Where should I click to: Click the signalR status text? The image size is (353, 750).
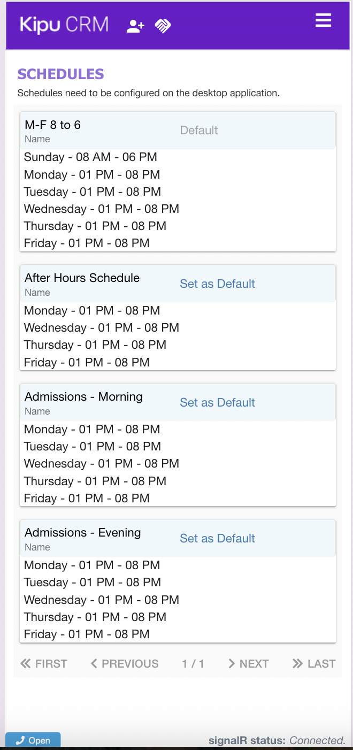[x=277, y=741]
